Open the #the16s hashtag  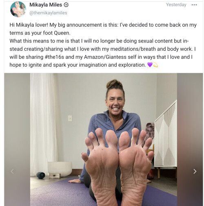click(54, 57)
